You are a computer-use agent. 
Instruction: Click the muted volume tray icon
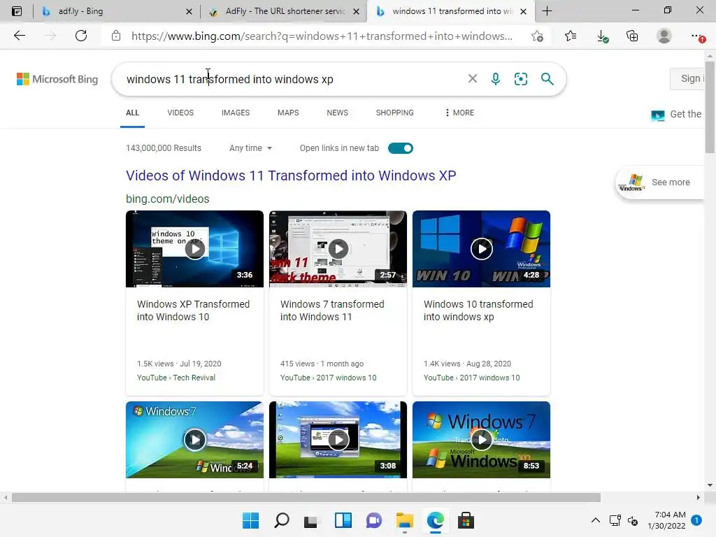(633, 520)
